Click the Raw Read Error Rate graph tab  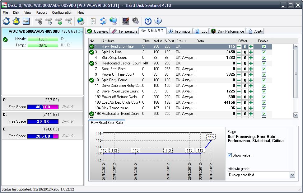pyautogui.click(x=107, y=123)
